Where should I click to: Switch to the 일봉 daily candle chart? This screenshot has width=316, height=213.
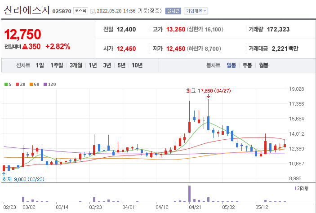(x=231, y=65)
